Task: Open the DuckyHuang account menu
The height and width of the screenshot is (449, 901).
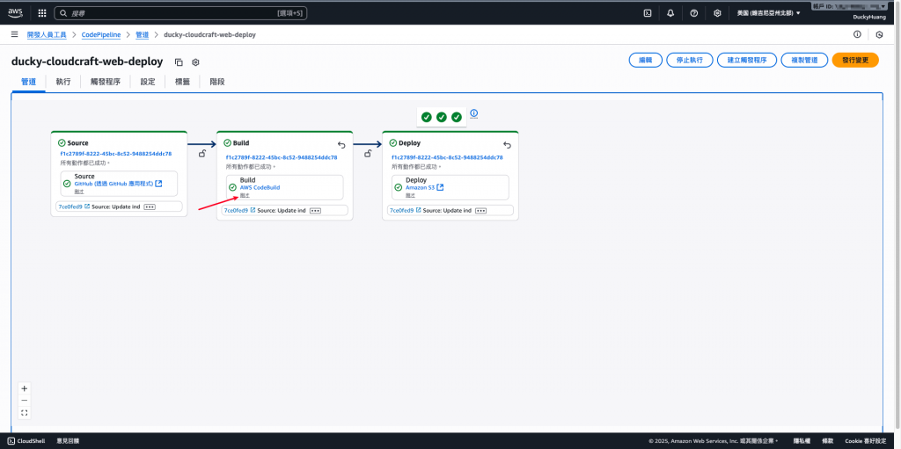Action: coord(868,18)
